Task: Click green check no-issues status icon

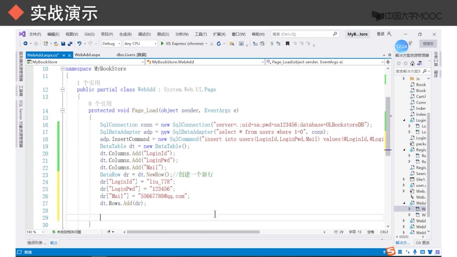Action: pyautogui.click(x=54, y=232)
